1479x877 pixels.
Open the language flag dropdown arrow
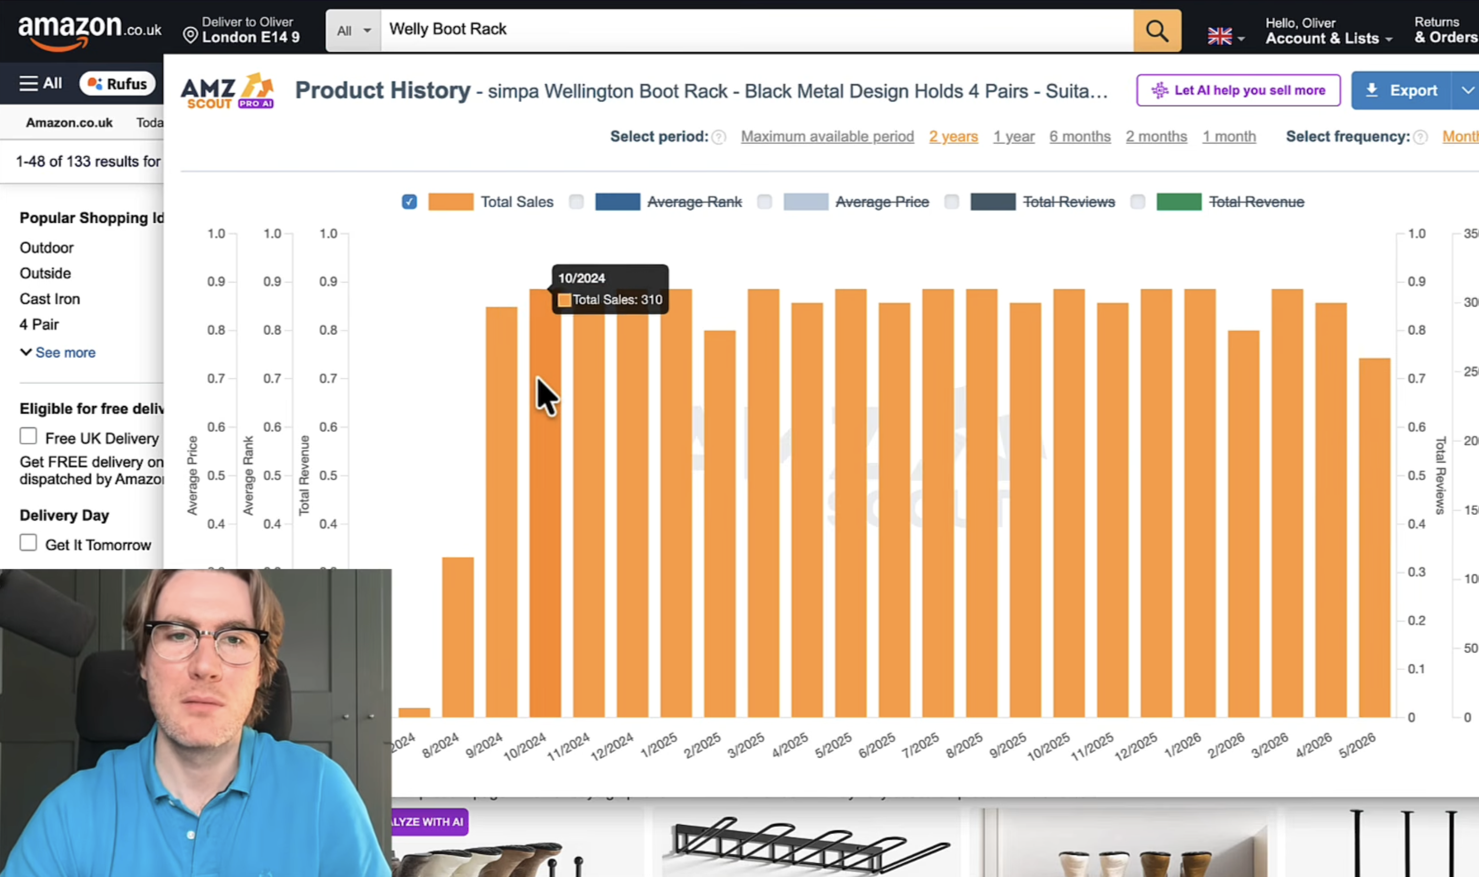pos(1241,39)
